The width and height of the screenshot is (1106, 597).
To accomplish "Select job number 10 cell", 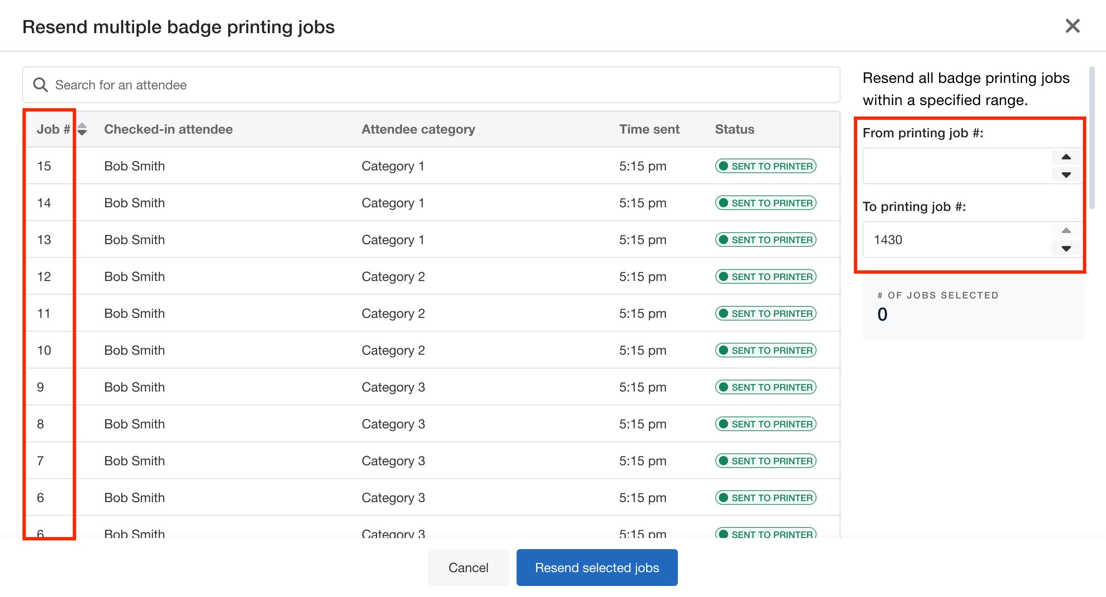I will point(44,350).
